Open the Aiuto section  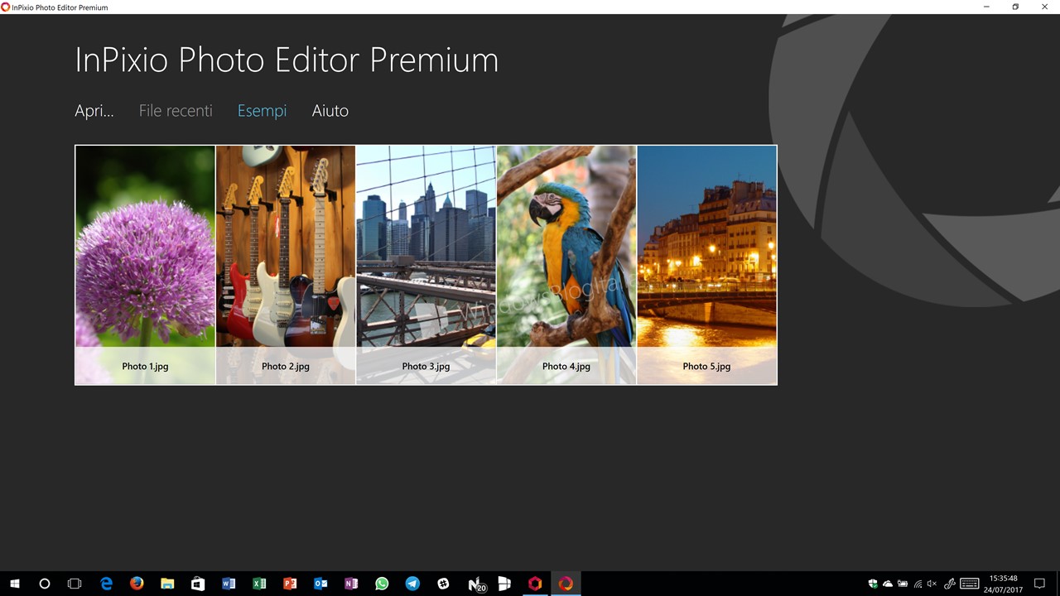330,111
